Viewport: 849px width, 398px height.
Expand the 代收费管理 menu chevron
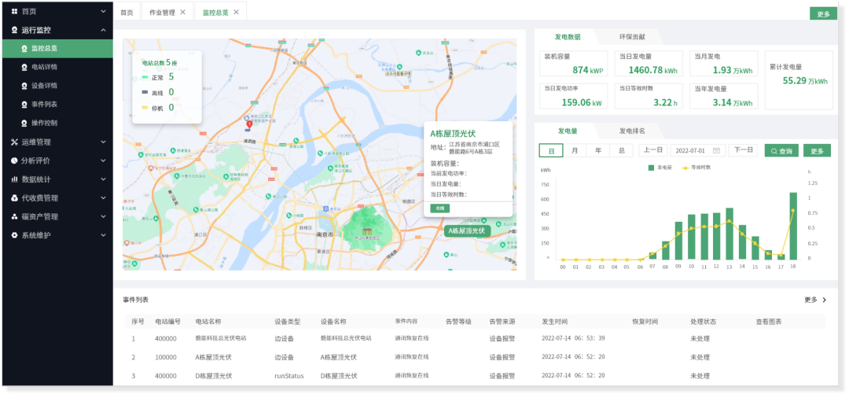pyautogui.click(x=104, y=198)
